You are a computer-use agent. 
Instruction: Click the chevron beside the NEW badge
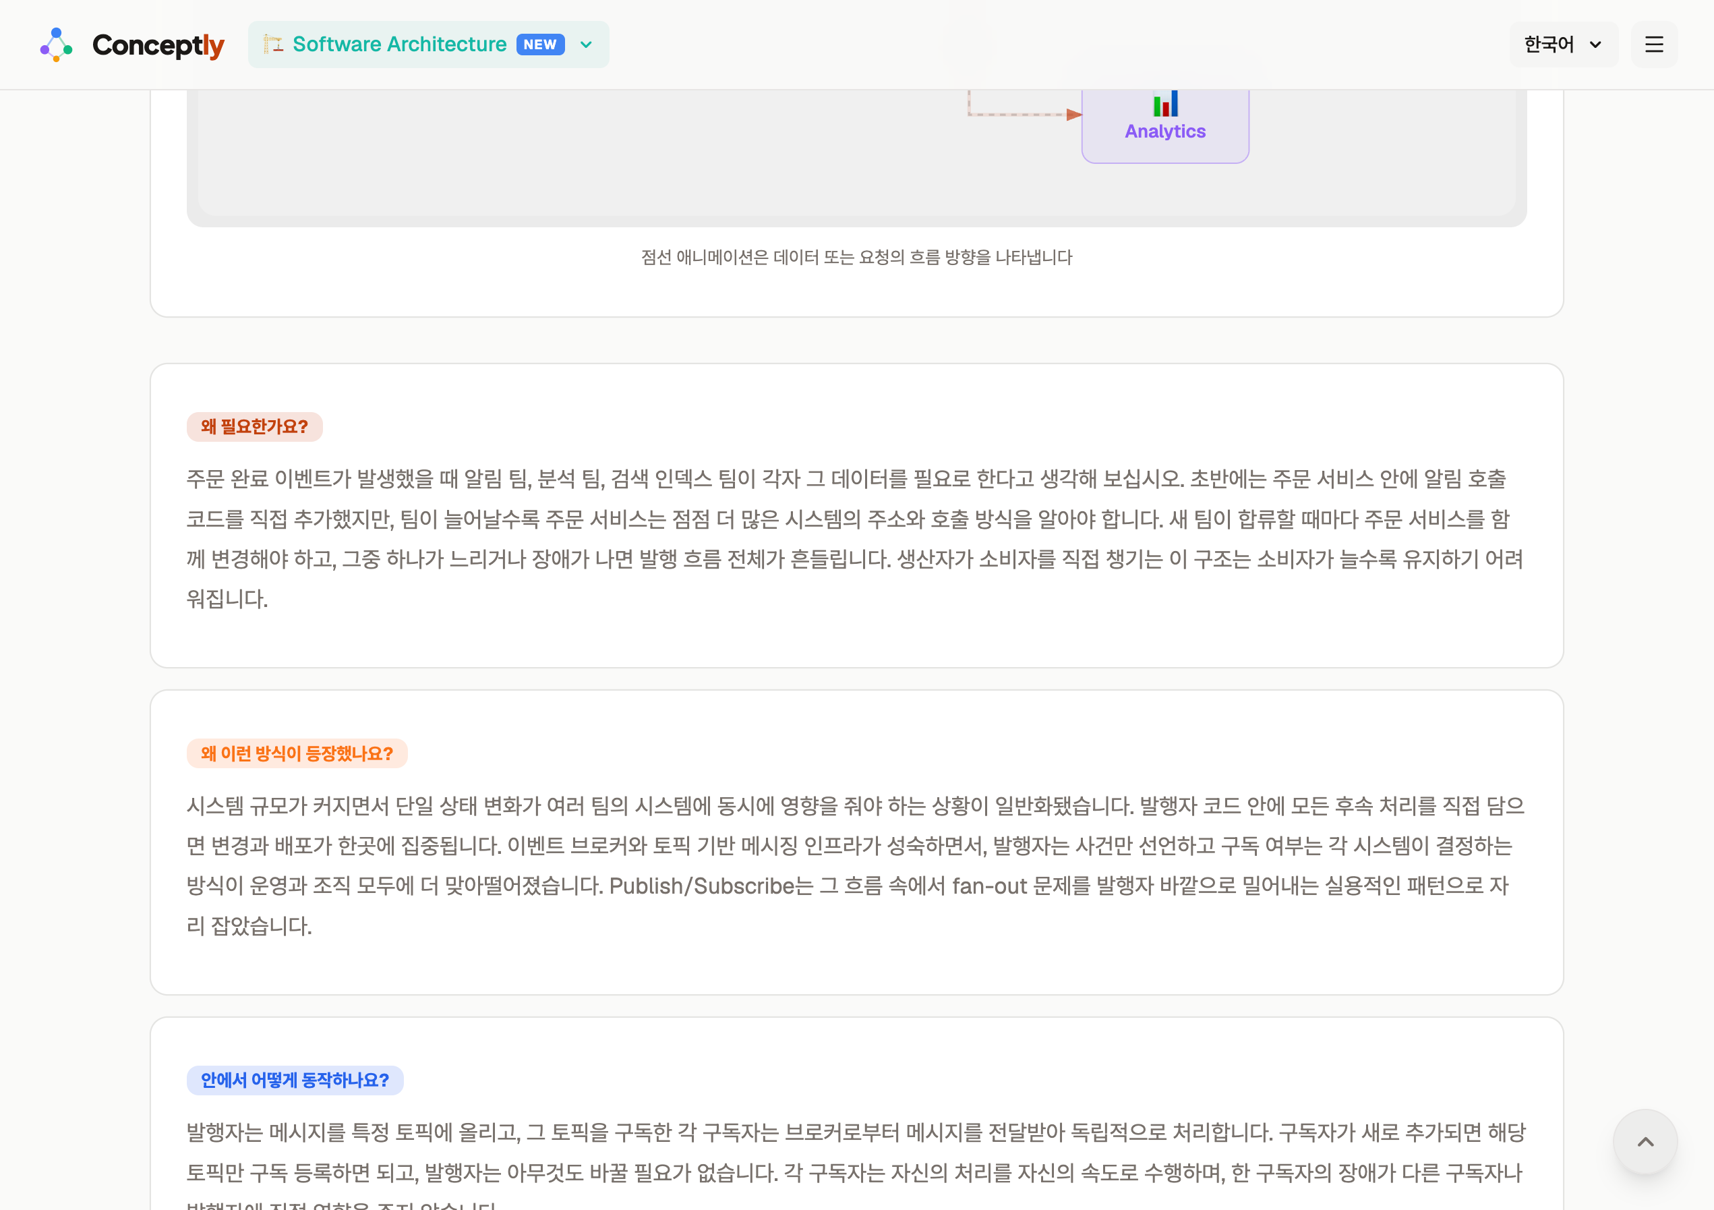[x=585, y=45]
